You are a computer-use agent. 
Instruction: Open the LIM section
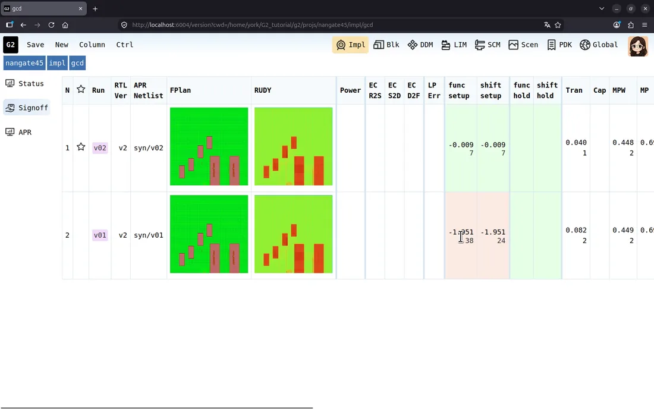pos(454,45)
